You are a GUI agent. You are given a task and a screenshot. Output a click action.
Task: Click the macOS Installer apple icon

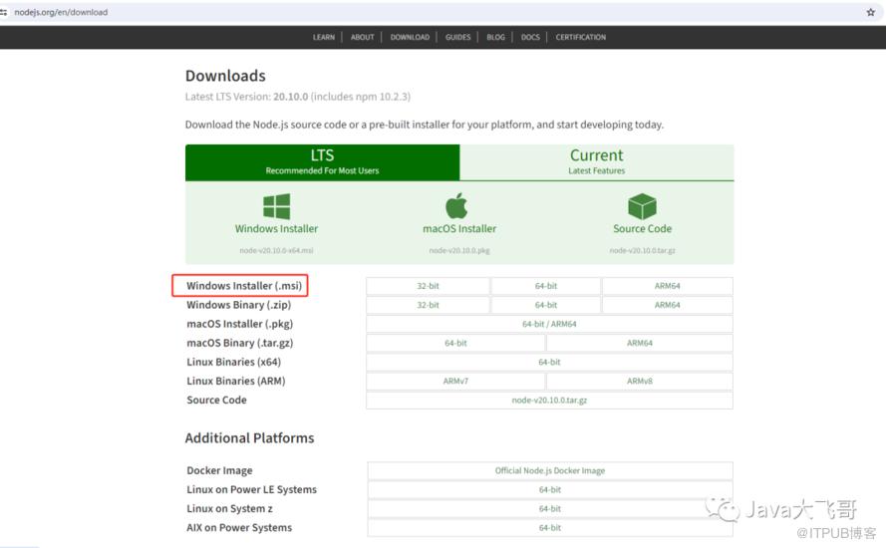pos(456,206)
